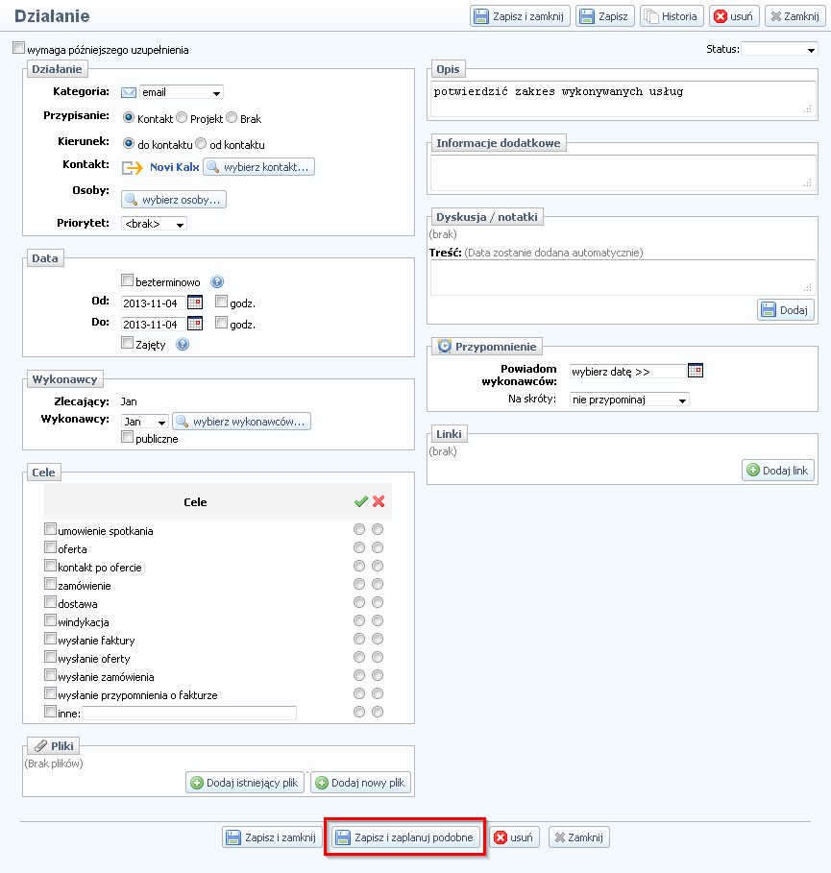Click Dodaj link button
This screenshot has height=873, width=831.
pos(778,471)
